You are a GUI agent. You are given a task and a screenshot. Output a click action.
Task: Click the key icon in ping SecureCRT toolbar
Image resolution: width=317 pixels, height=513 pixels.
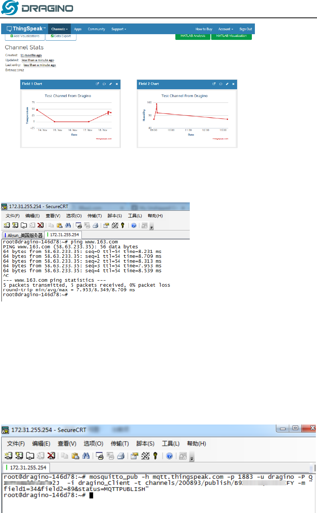(123, 225)
